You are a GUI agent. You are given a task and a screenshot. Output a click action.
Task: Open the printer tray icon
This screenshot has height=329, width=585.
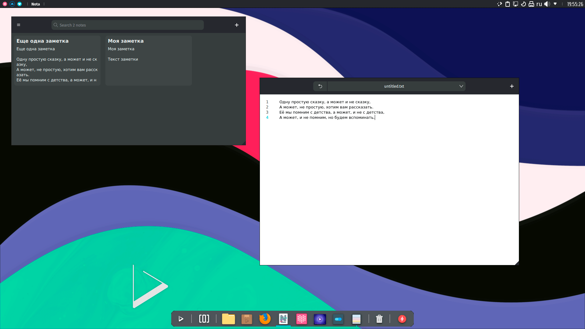click(531, 4)
